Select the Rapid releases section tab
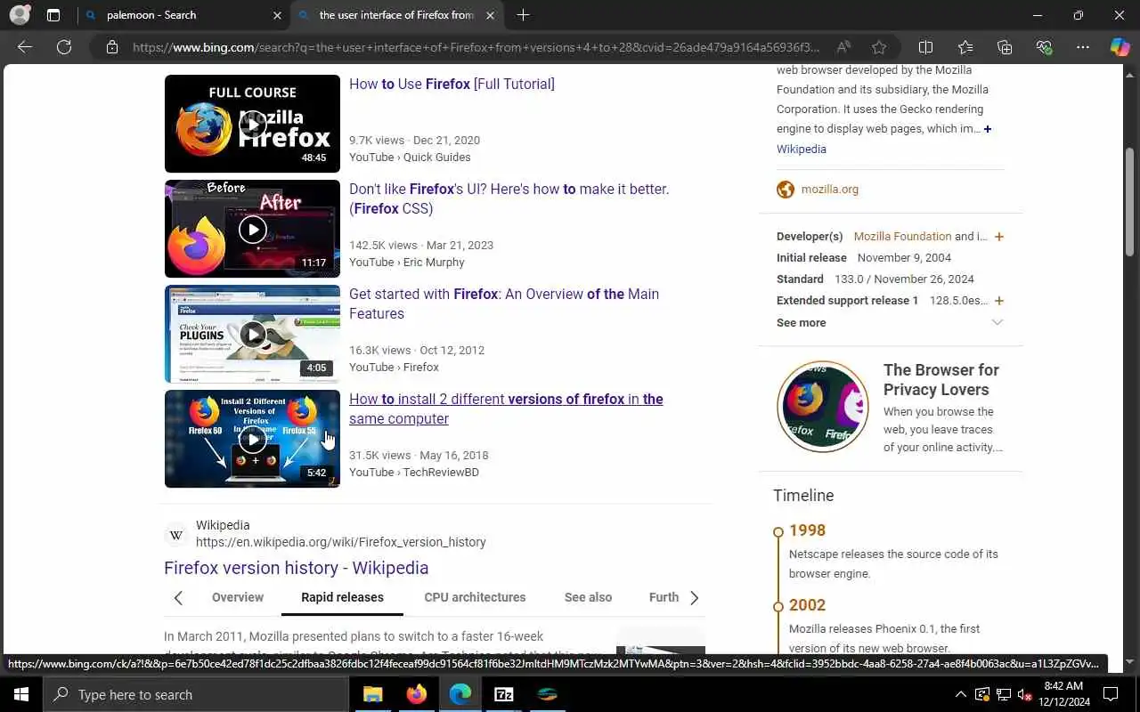The height and width of the screenshot is (712, 1140). tap(342, 597)
